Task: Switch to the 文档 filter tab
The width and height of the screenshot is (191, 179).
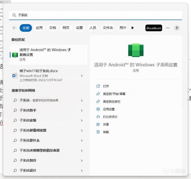Action: (53, 28)
